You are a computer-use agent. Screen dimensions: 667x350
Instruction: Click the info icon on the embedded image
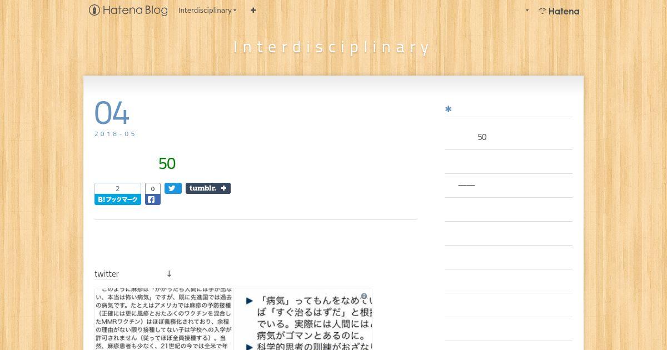(364, 296)
